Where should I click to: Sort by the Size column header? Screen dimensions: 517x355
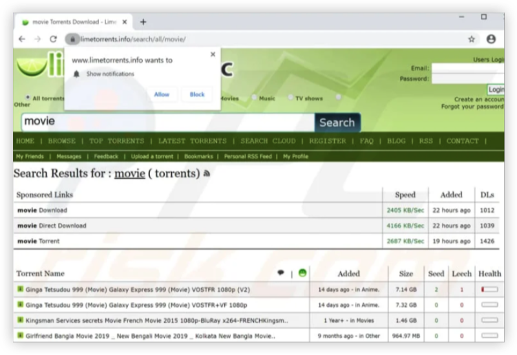pyautogui.click(x=406, y=274)
